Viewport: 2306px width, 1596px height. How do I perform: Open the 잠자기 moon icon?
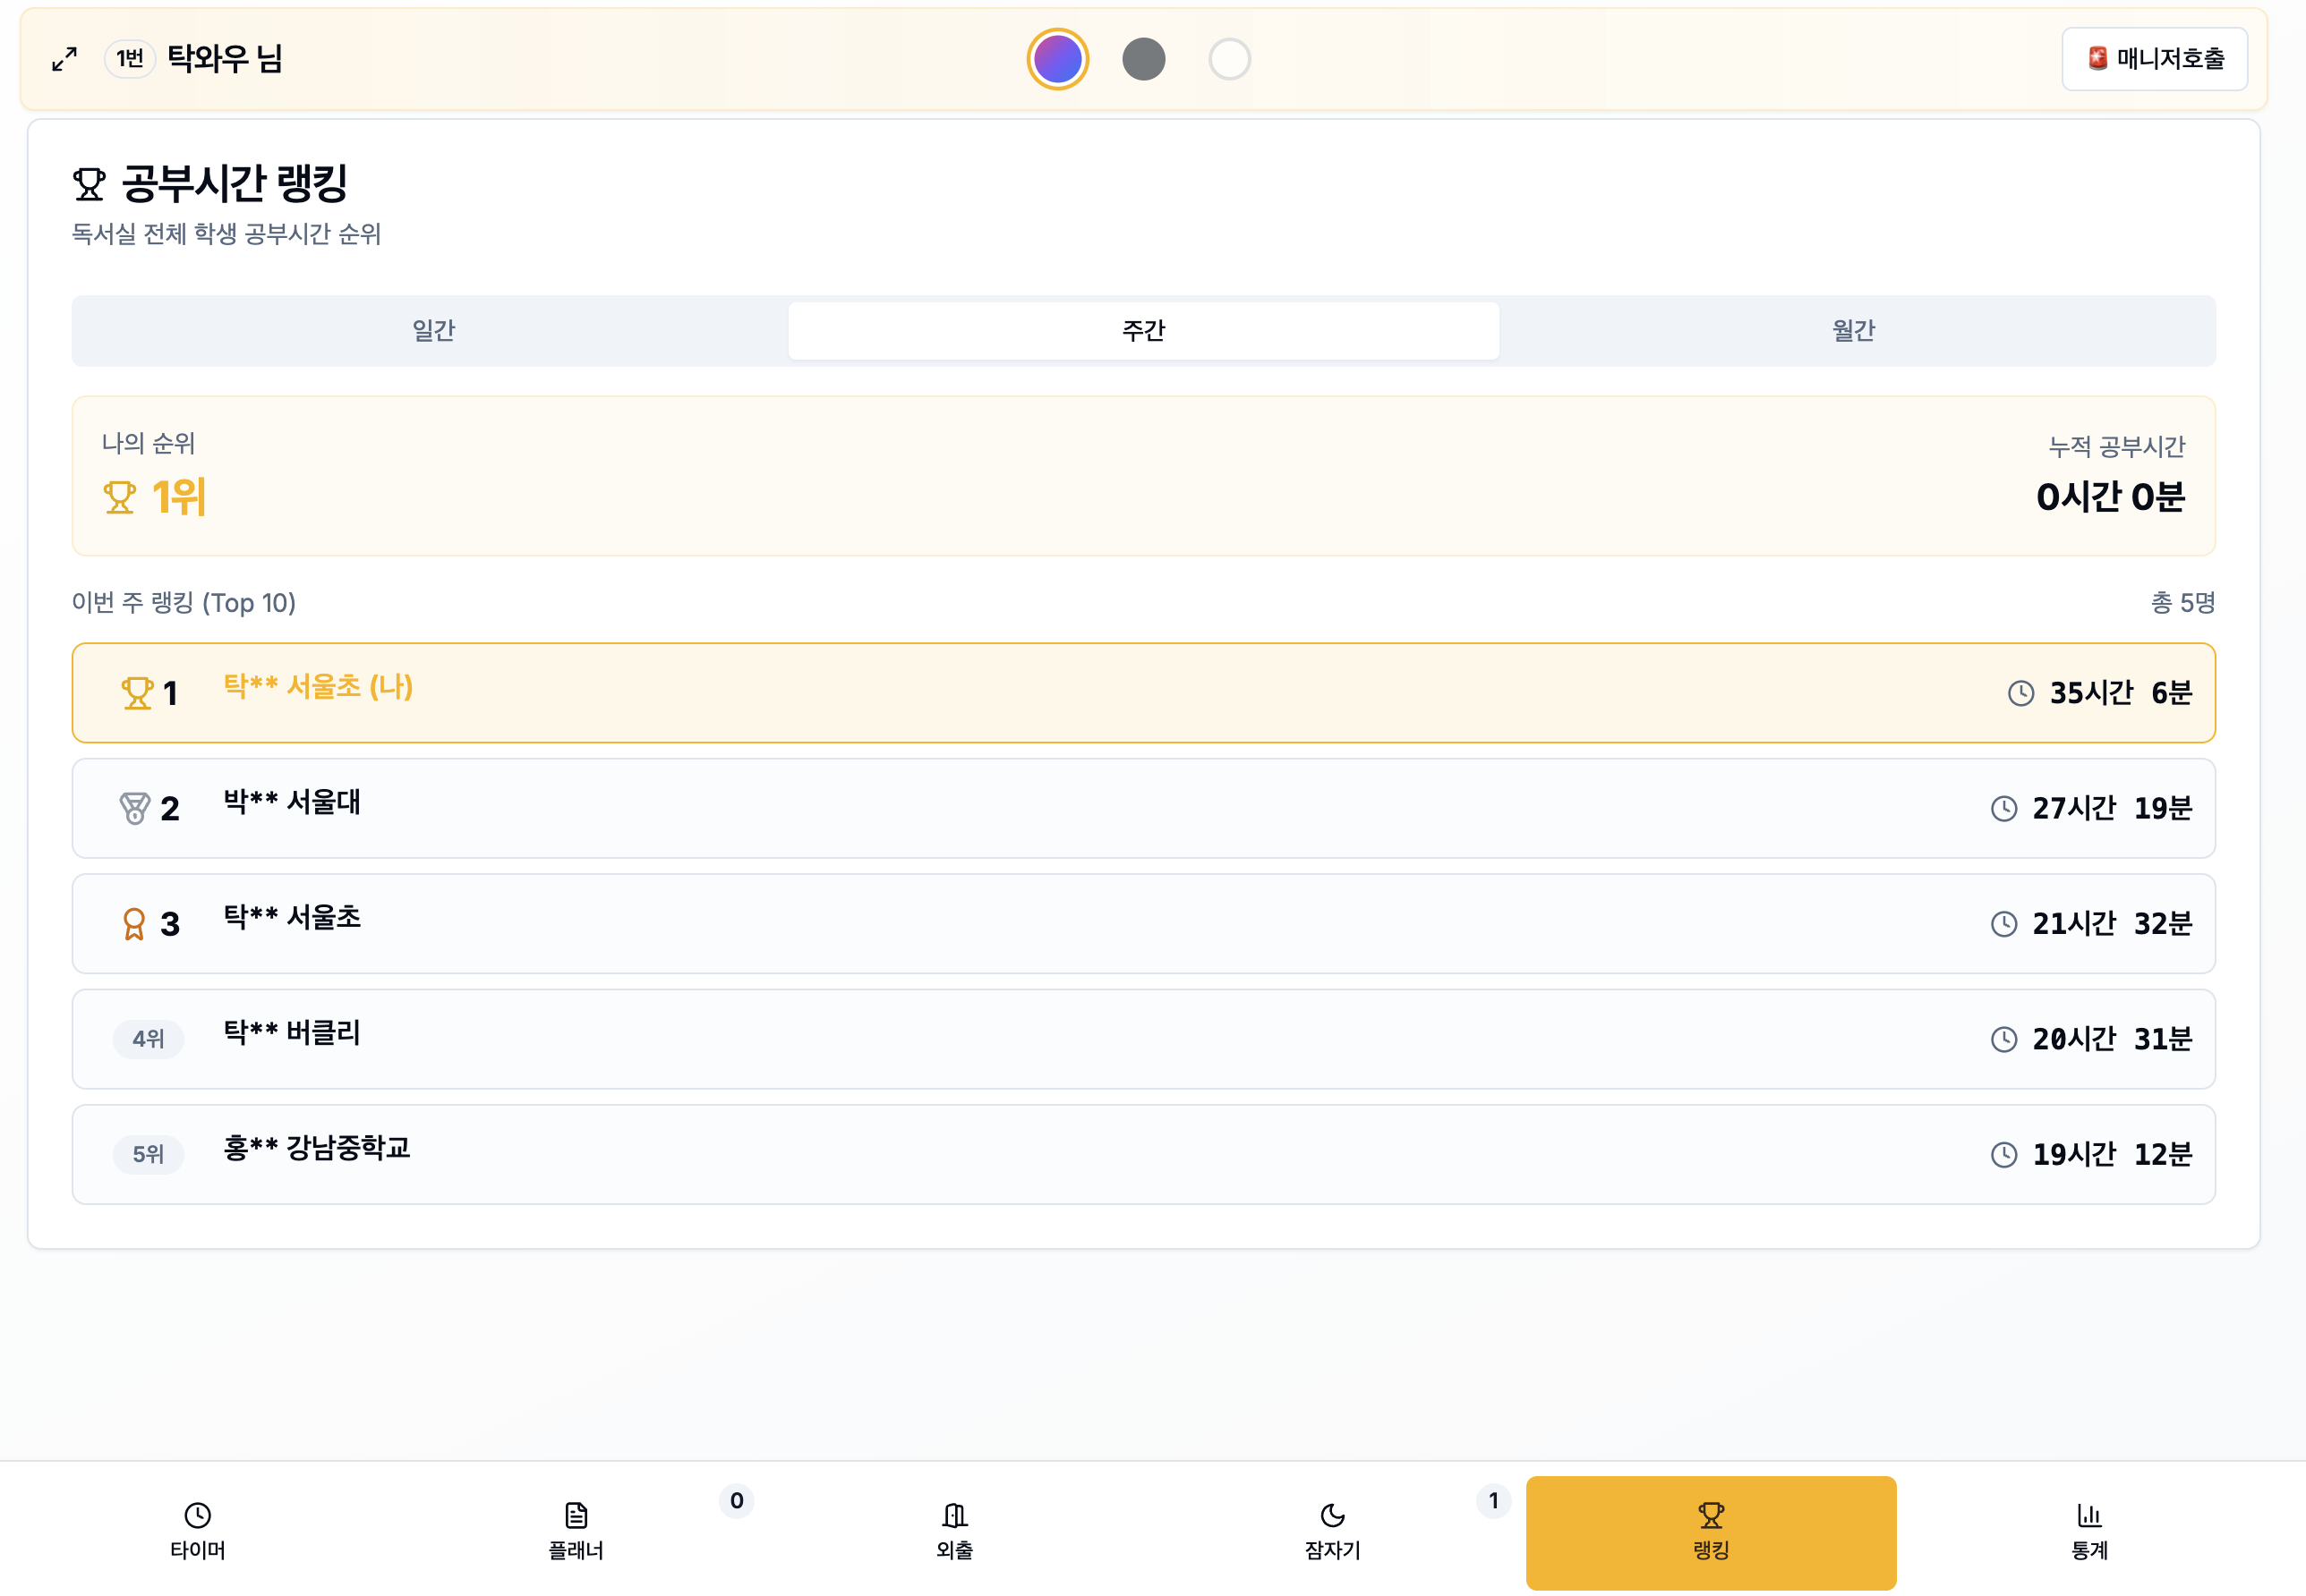(x=1333, y=1515)
